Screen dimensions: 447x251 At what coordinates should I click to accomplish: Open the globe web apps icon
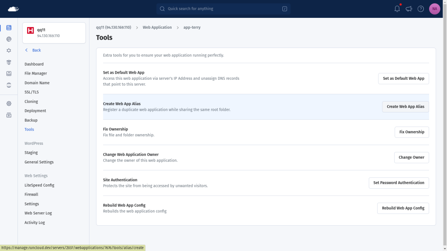click(x=9, y=39)
